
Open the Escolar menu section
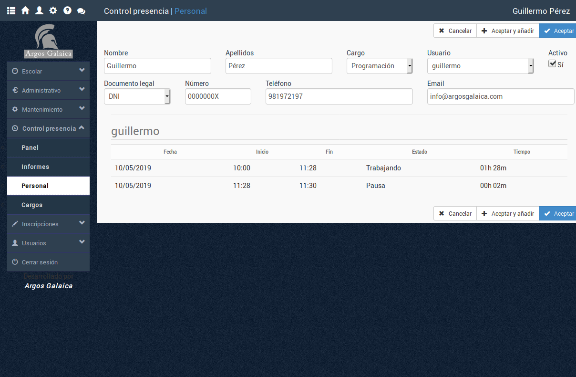48,71
